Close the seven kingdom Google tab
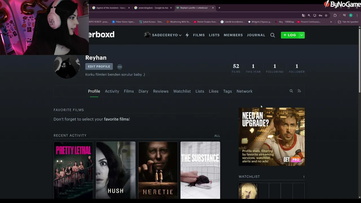The image size is (361, 203). [171, 8]
